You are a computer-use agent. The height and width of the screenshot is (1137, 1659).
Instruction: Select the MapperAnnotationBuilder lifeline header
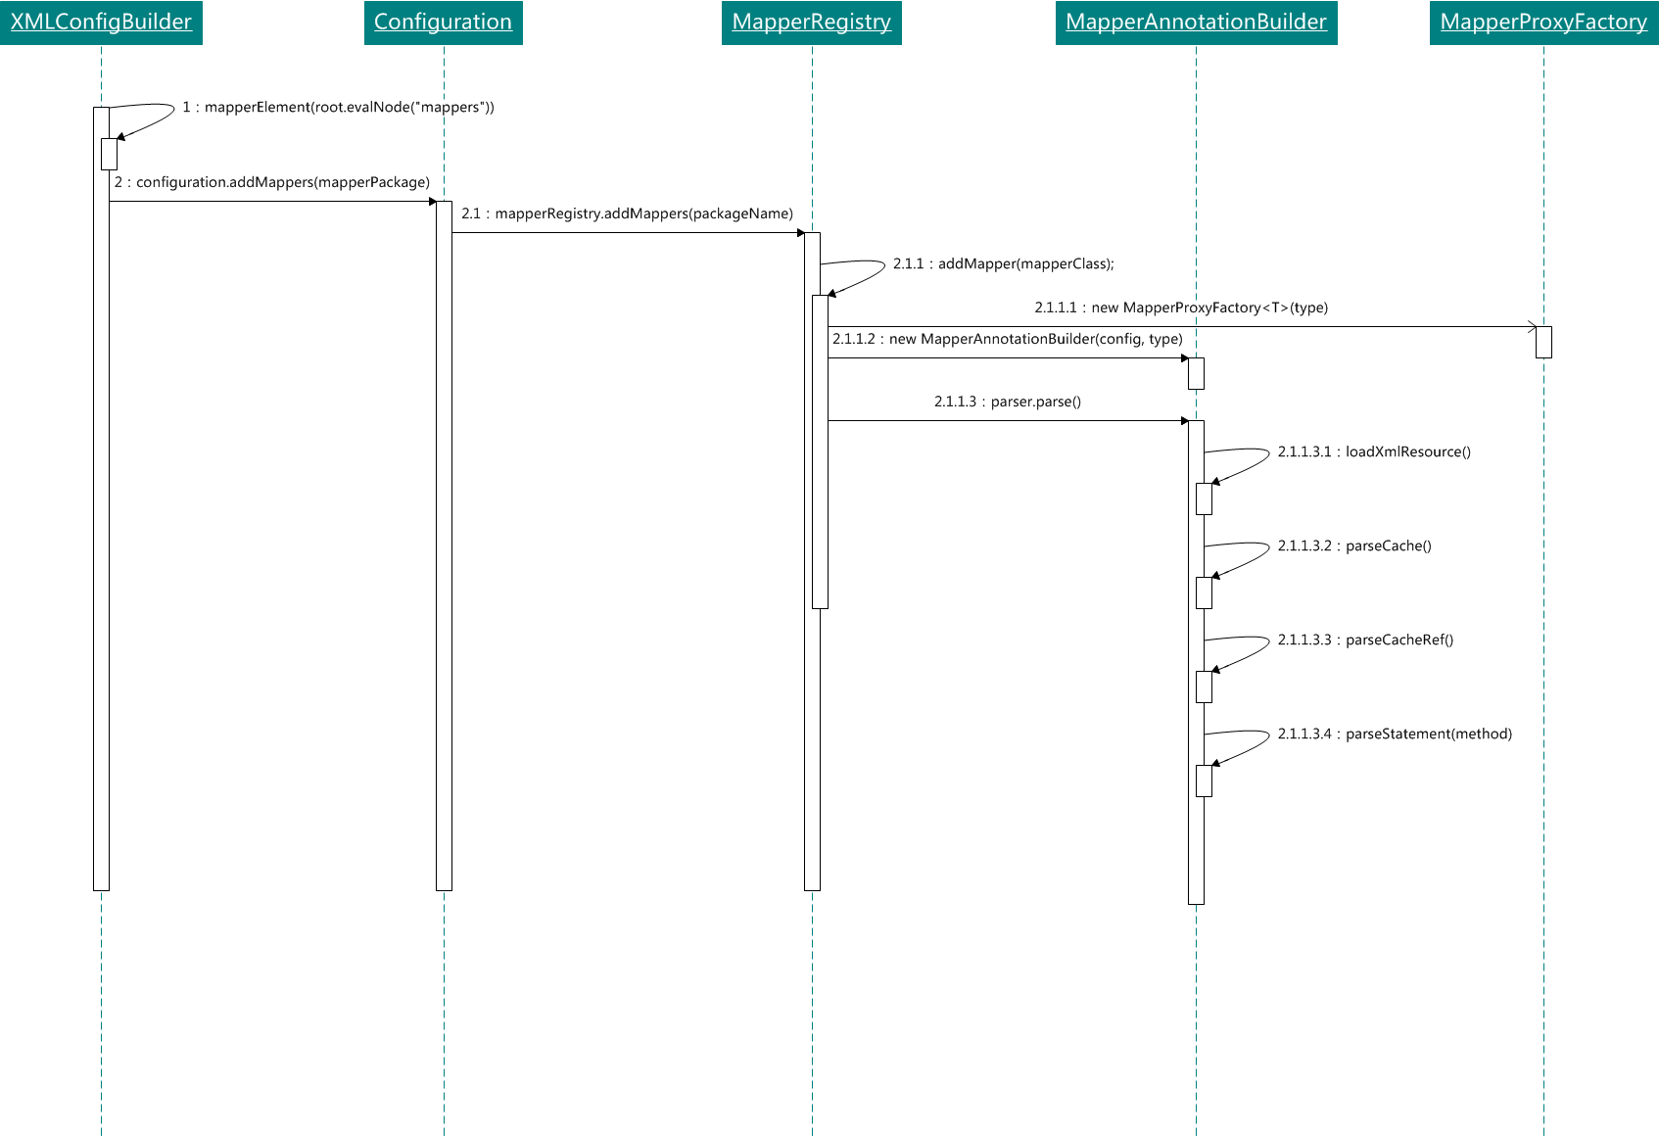(x=1196, y=23)
